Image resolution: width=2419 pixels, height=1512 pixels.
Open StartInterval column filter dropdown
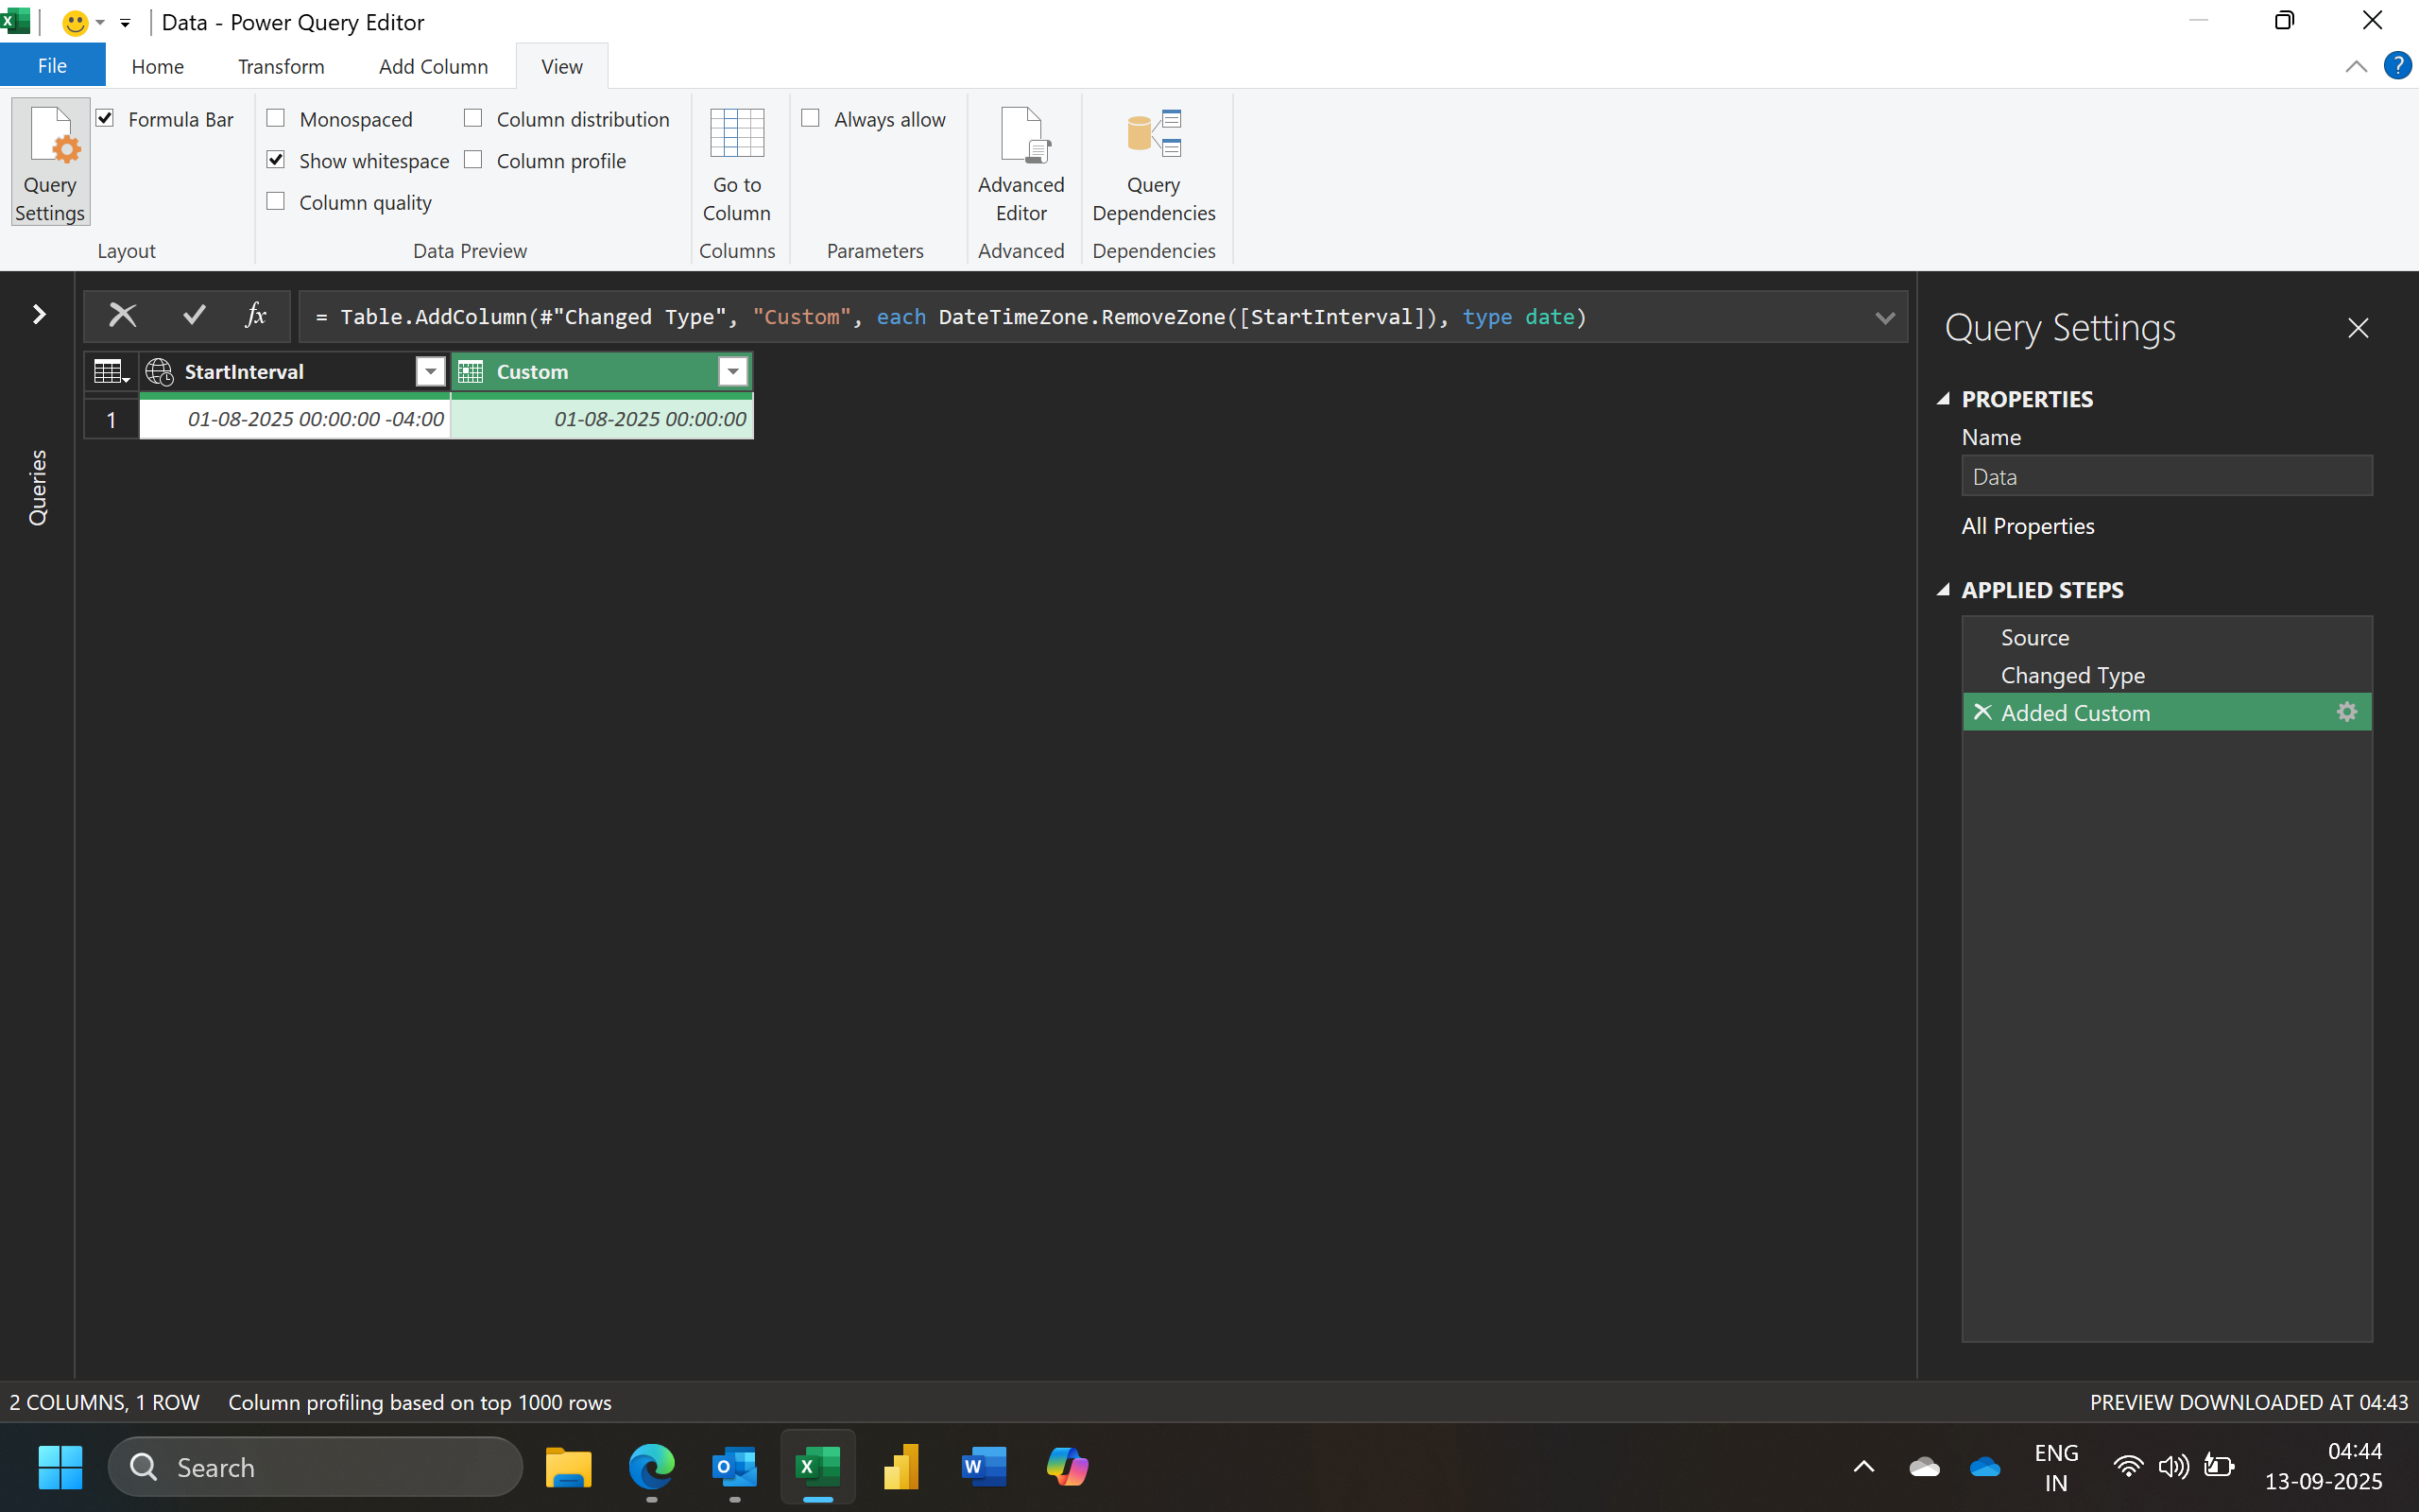coord(430,372)
